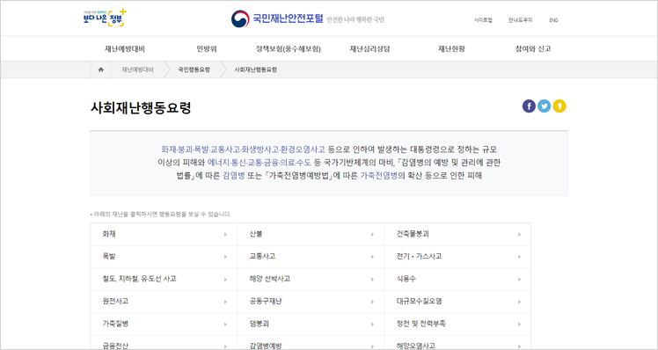The height and width of the screenshot is (350, 658).
Task: Open the 재난심리상담 menu
Action: [x=369, y=49]
